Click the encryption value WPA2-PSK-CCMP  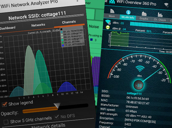tap(140, 120)
